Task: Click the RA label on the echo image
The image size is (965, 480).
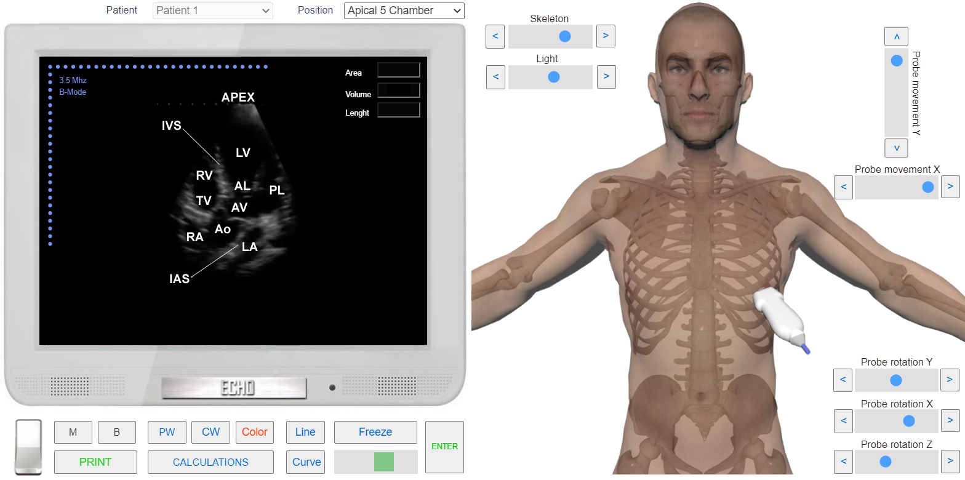Action: point(195,237)
